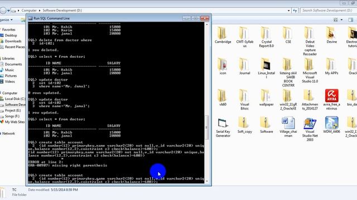
Task: Click the Computer breadcrumb in address bar
Action: tap(29, 11)
